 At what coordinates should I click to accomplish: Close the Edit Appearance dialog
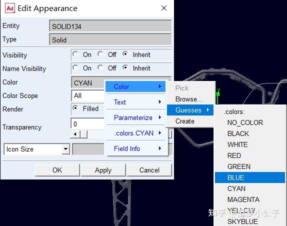[164, 8]
